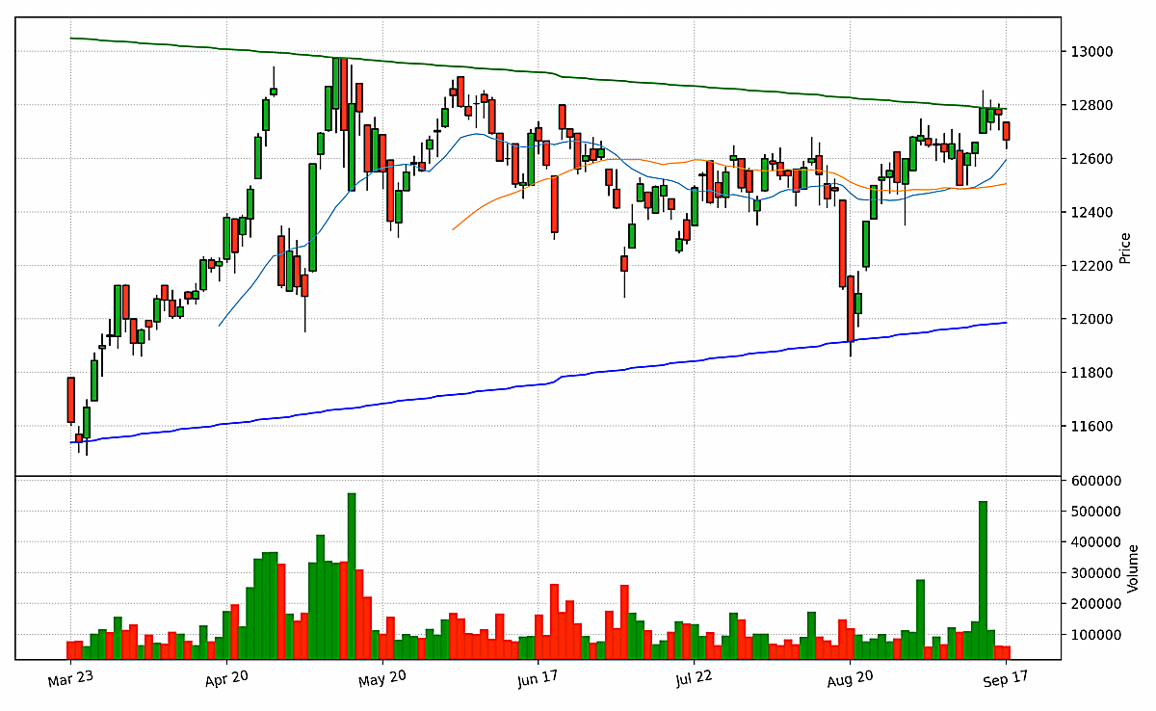Viewport: 1156px width, 711px height.
Task: Select the May 20 x-axis label
Action: click(x=382, y=678)
